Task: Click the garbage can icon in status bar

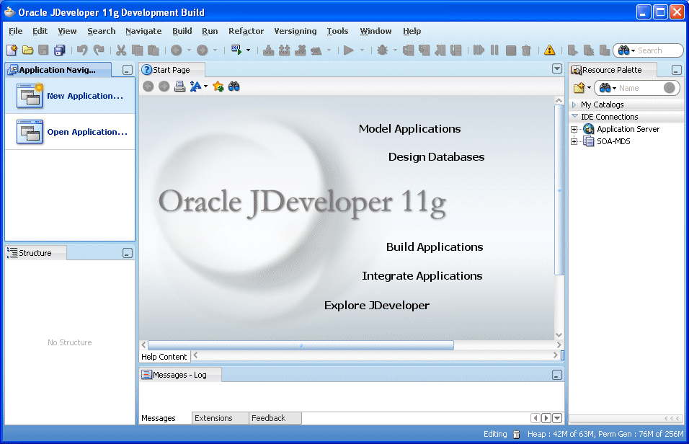Action: 517,435
